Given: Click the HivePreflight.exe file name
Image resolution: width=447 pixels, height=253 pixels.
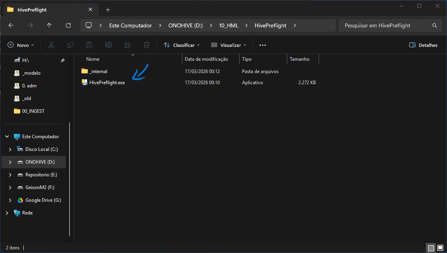Looking at the screenshot, I should pyautogui.click(x=107, y=83).
